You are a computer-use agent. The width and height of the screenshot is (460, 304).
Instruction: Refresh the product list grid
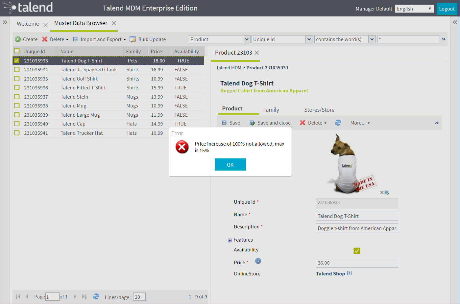[x=96, y=296]
